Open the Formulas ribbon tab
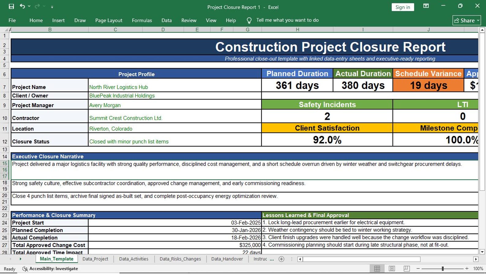486x274 pixels. point(142,20)
